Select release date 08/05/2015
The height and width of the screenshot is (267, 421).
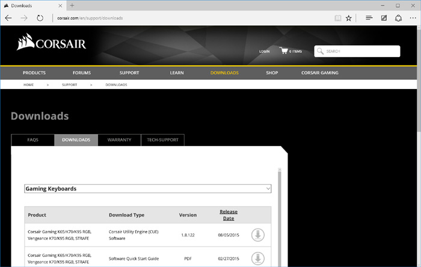point(229,235)
